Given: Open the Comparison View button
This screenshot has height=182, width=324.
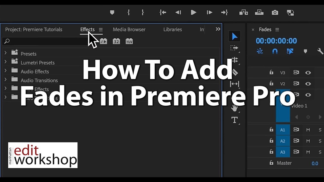Looking at the screenshot, I should click(290, 13).
